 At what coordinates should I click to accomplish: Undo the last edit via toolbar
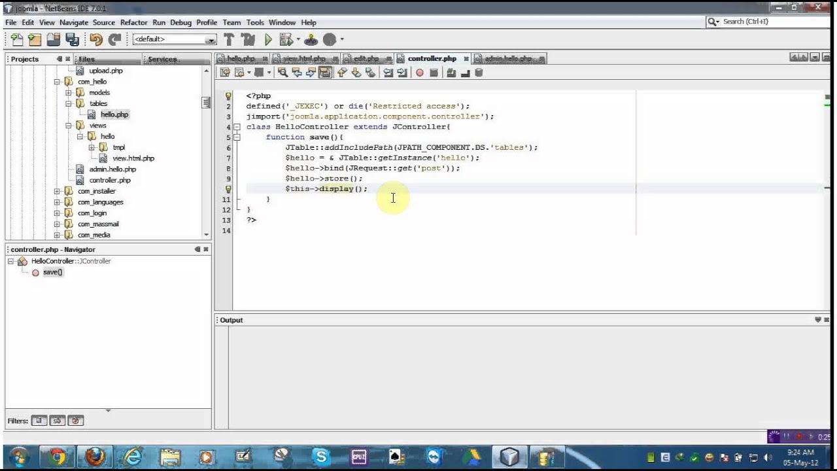(96, 40)
